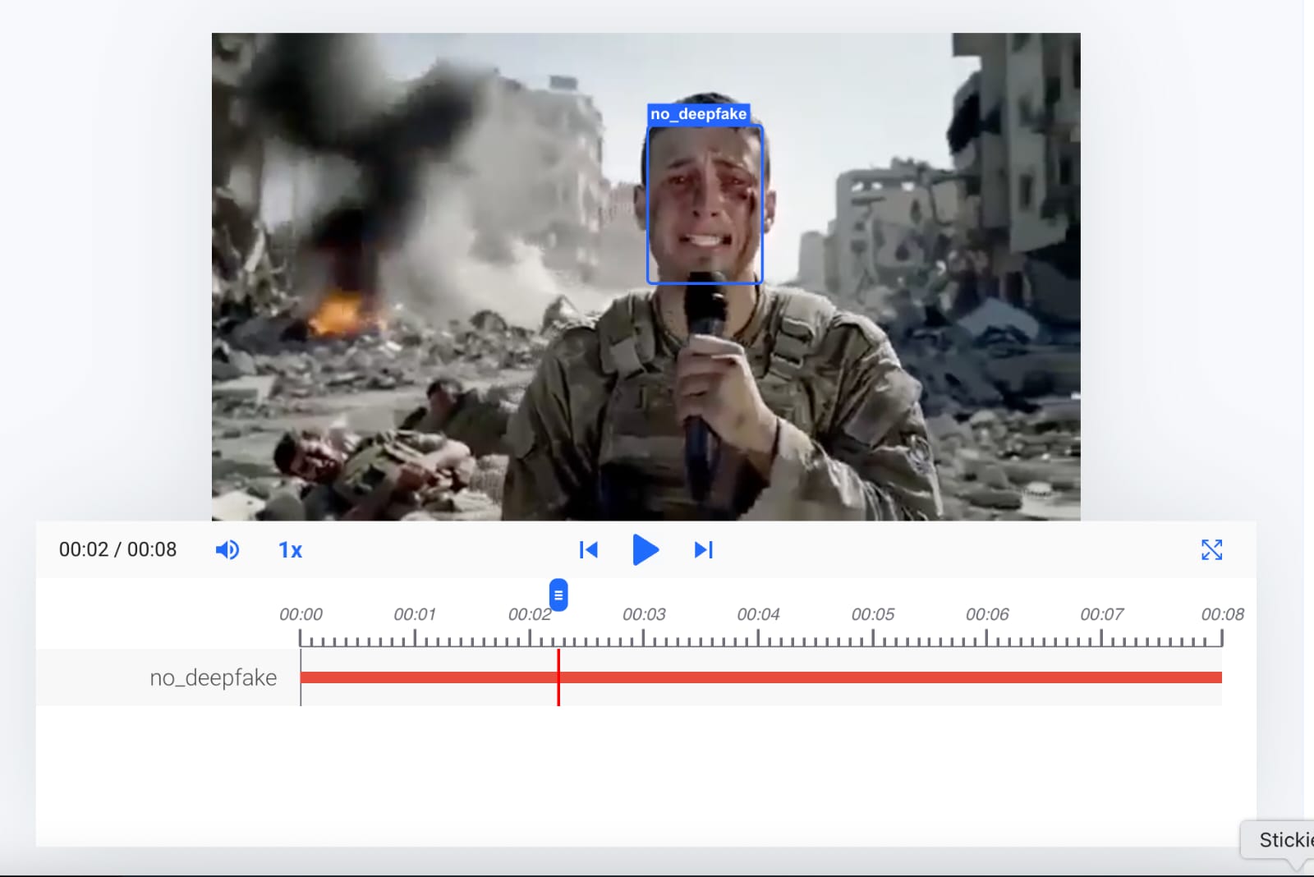
Task: Click the 00:08 end mark on the ruler
Action: coord(1222,614)
